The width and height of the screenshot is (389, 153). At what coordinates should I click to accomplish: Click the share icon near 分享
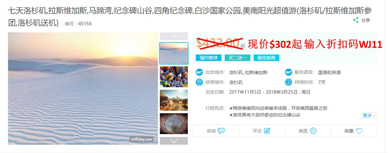(356, 20)
